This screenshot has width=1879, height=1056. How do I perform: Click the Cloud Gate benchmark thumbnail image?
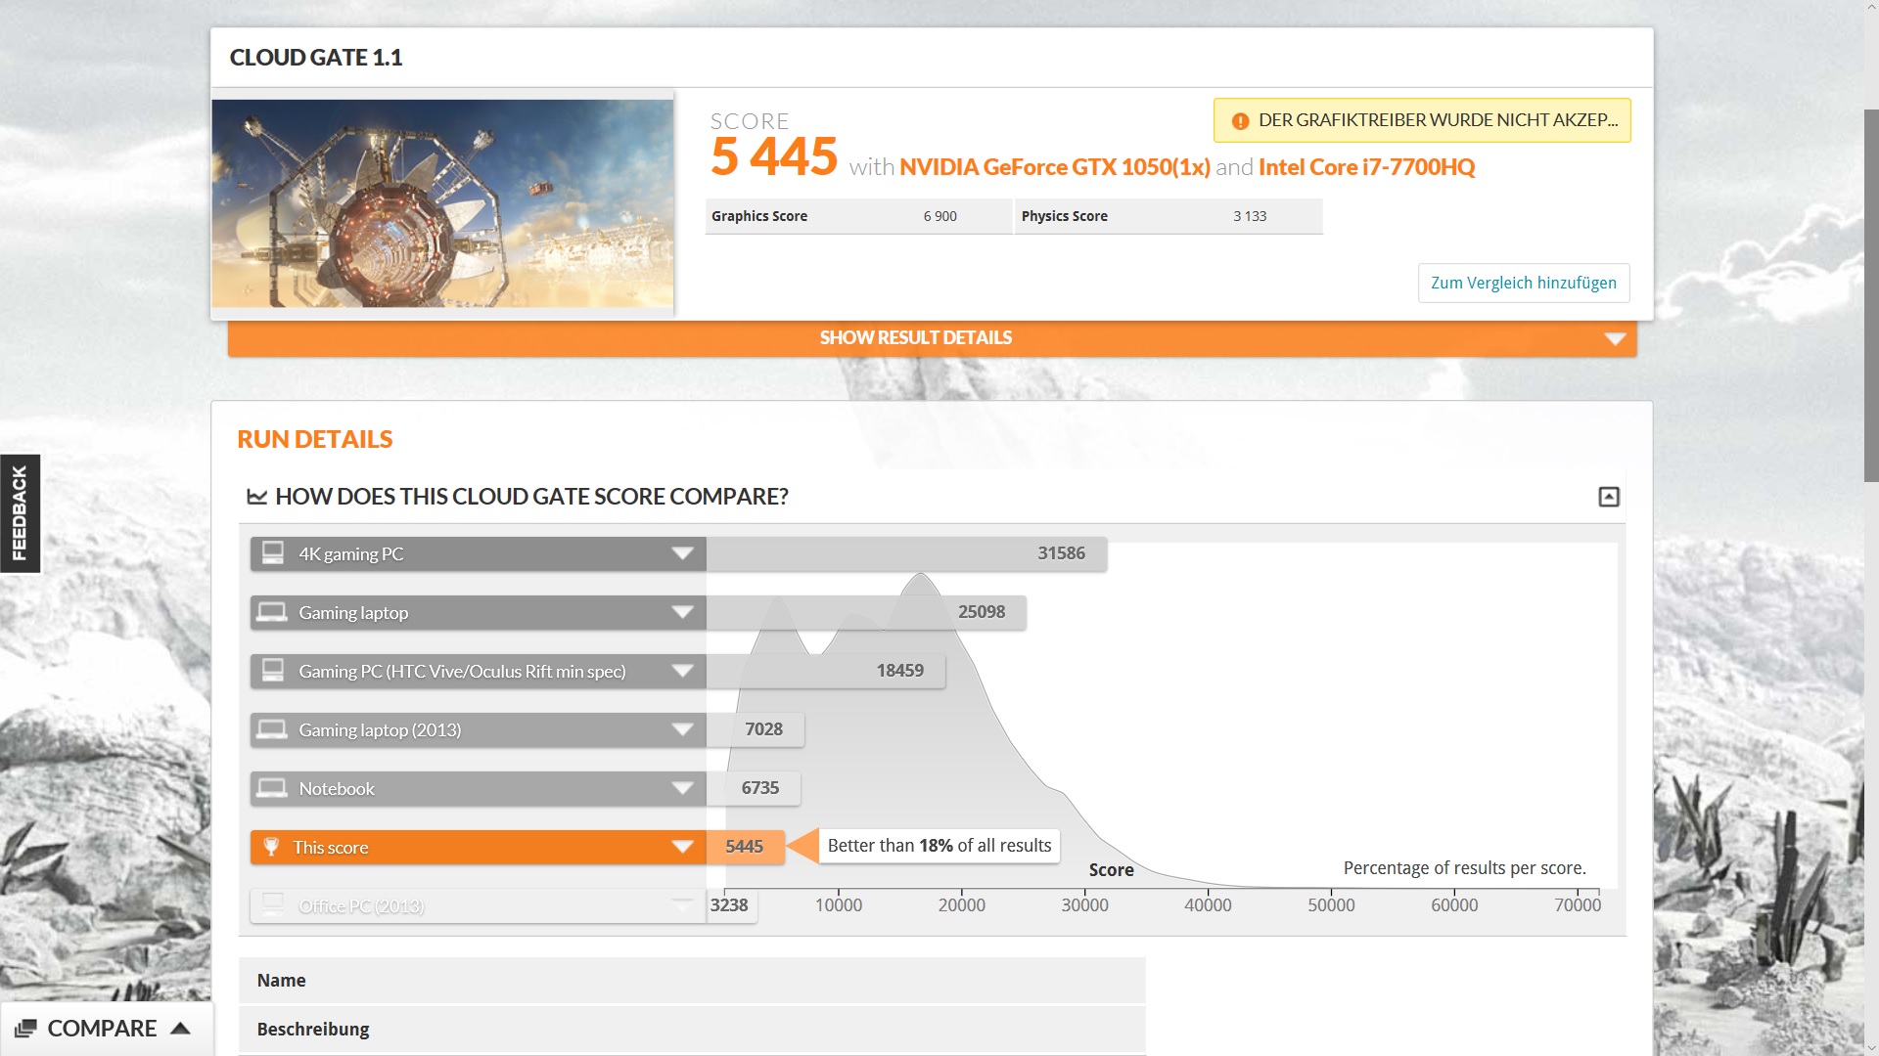coord(442,203)
